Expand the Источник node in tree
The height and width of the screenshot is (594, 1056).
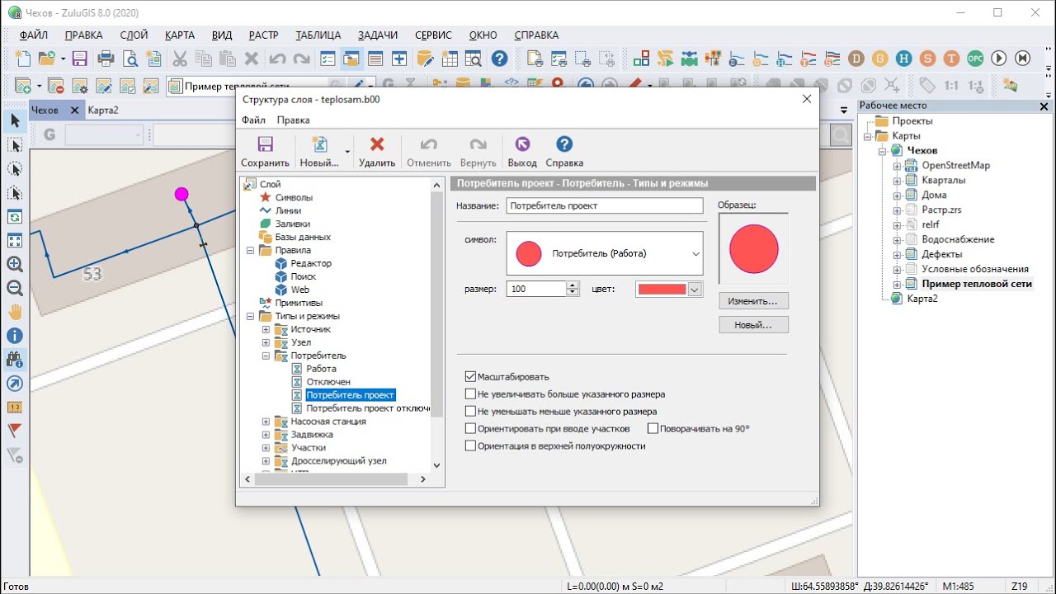[x=266, y=329]
